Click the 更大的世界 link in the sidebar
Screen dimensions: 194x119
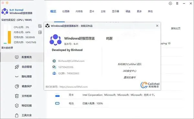pos(7,48)
